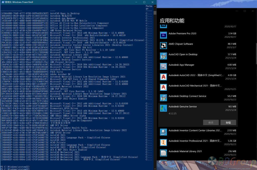Click the 应用和功能 heading
Viewport: 257px width, 170px height.
(x=172, y=21)
